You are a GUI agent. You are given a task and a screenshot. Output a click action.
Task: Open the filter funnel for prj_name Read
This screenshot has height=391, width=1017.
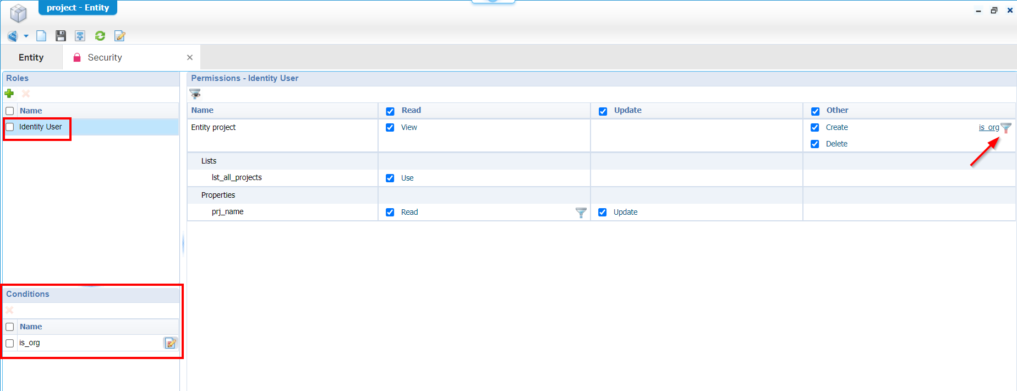581,213
